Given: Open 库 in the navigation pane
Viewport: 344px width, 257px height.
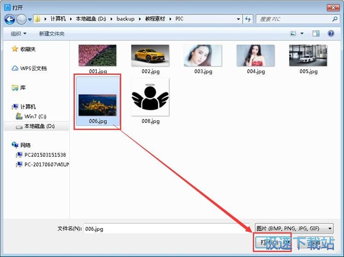Looking at the screenshot, I should point(23,88).
